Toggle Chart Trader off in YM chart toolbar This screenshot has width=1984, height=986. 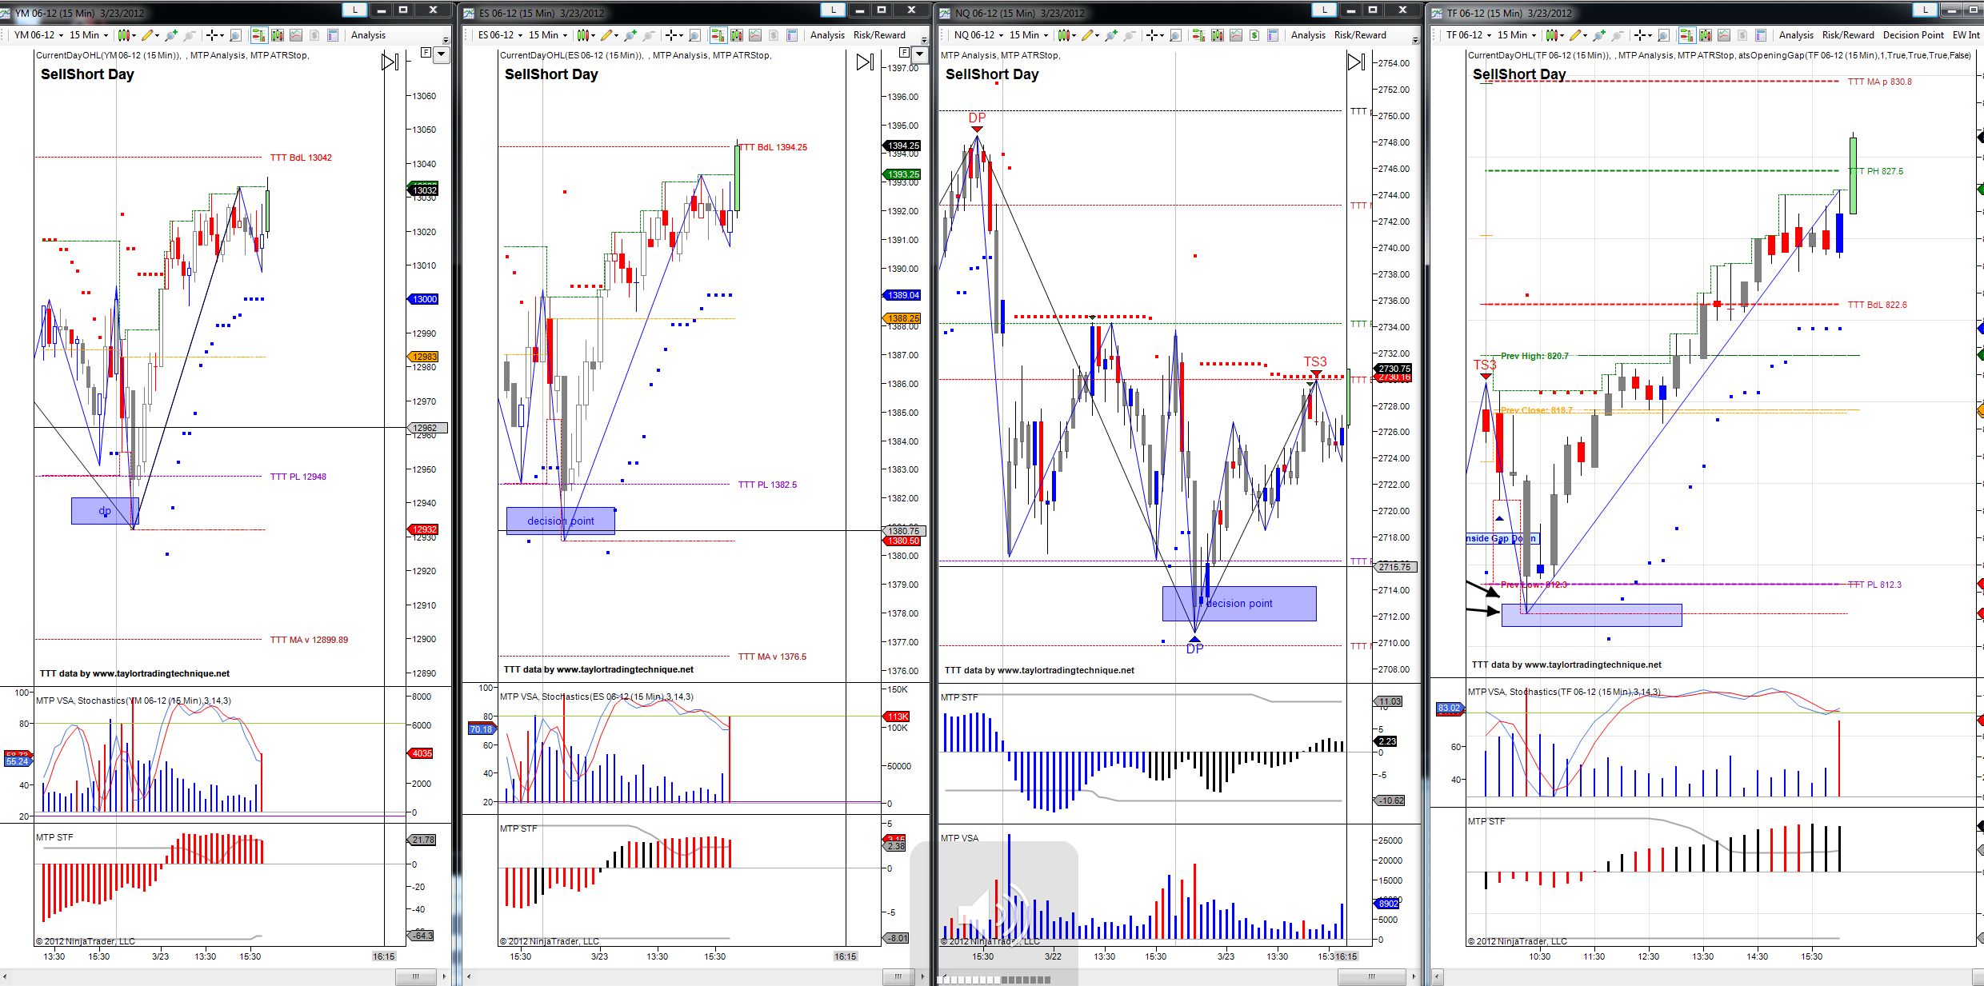coord(258,35)
